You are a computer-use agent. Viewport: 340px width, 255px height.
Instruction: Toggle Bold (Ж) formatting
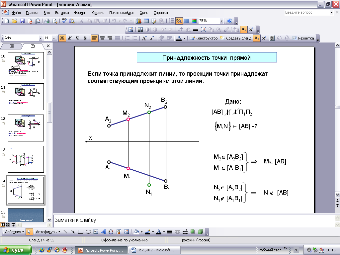62,38
